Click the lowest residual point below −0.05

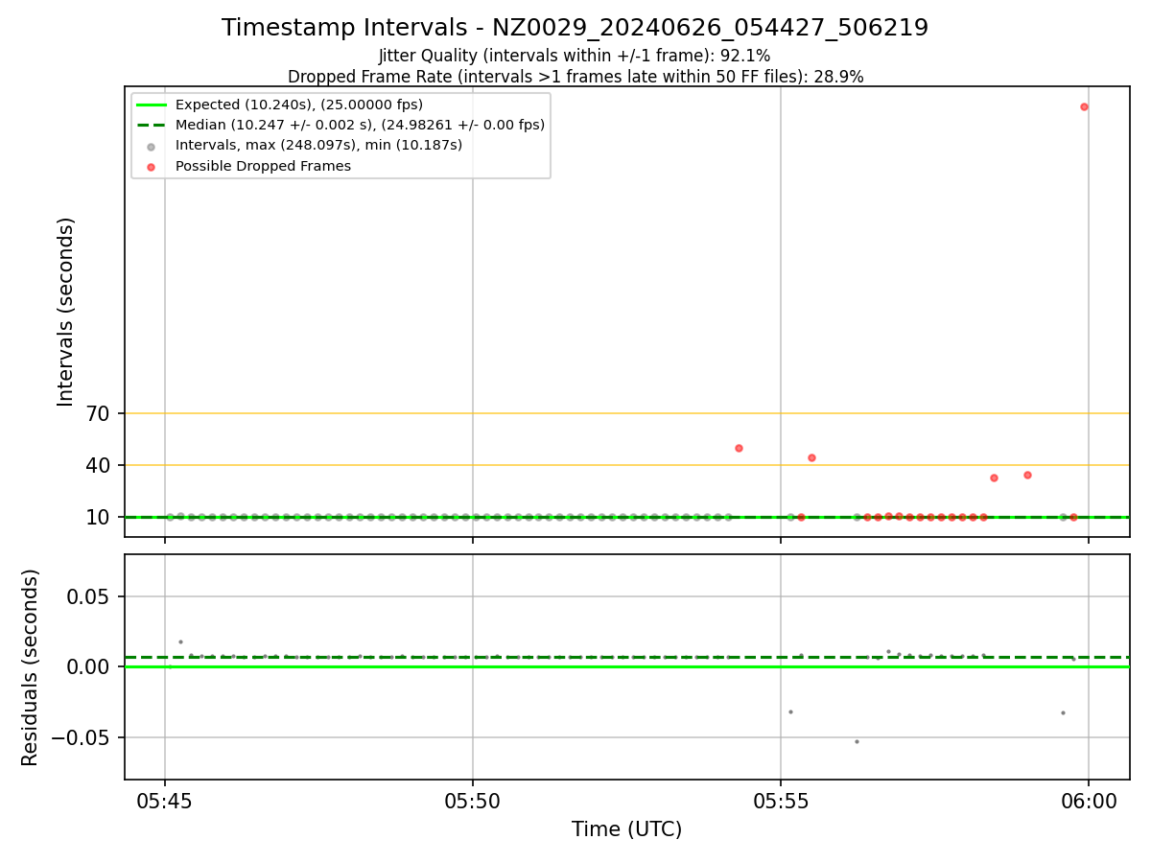[x=857, y=741]
